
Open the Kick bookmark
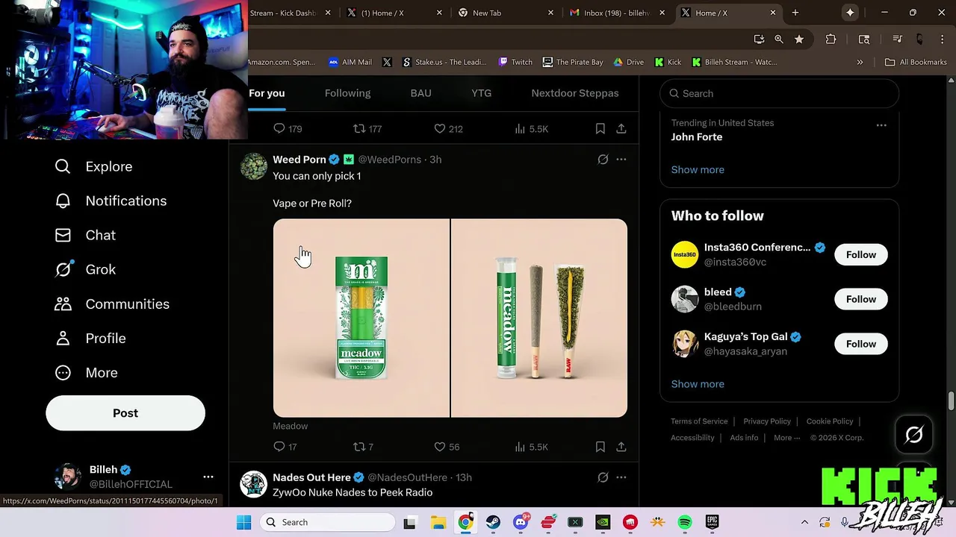pos(668,62)
